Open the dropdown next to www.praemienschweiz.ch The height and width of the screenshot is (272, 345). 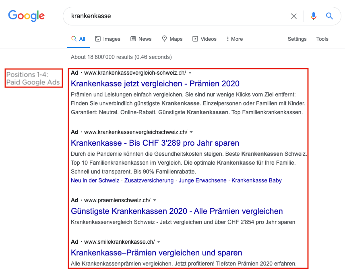click(155, 200)
